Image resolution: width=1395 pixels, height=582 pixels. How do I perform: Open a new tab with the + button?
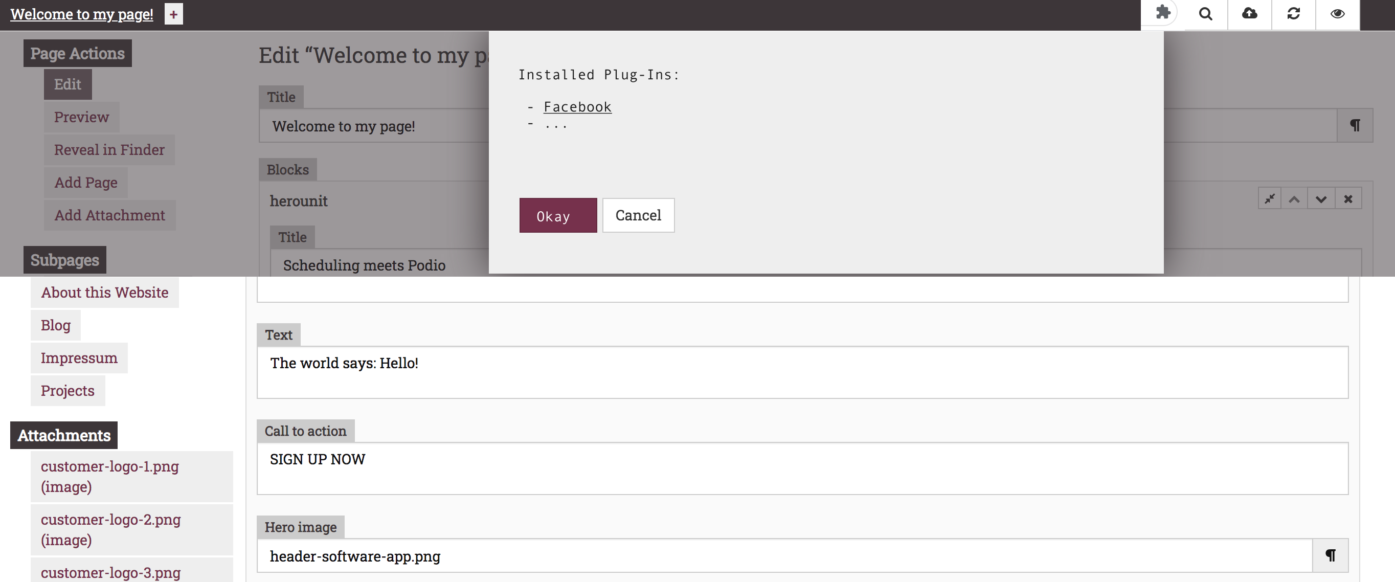point(173,14)
